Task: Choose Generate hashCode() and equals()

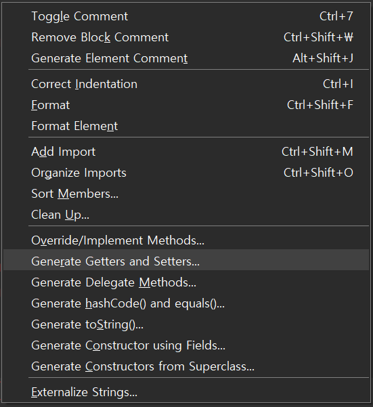Action: click(x=186, y=303)
